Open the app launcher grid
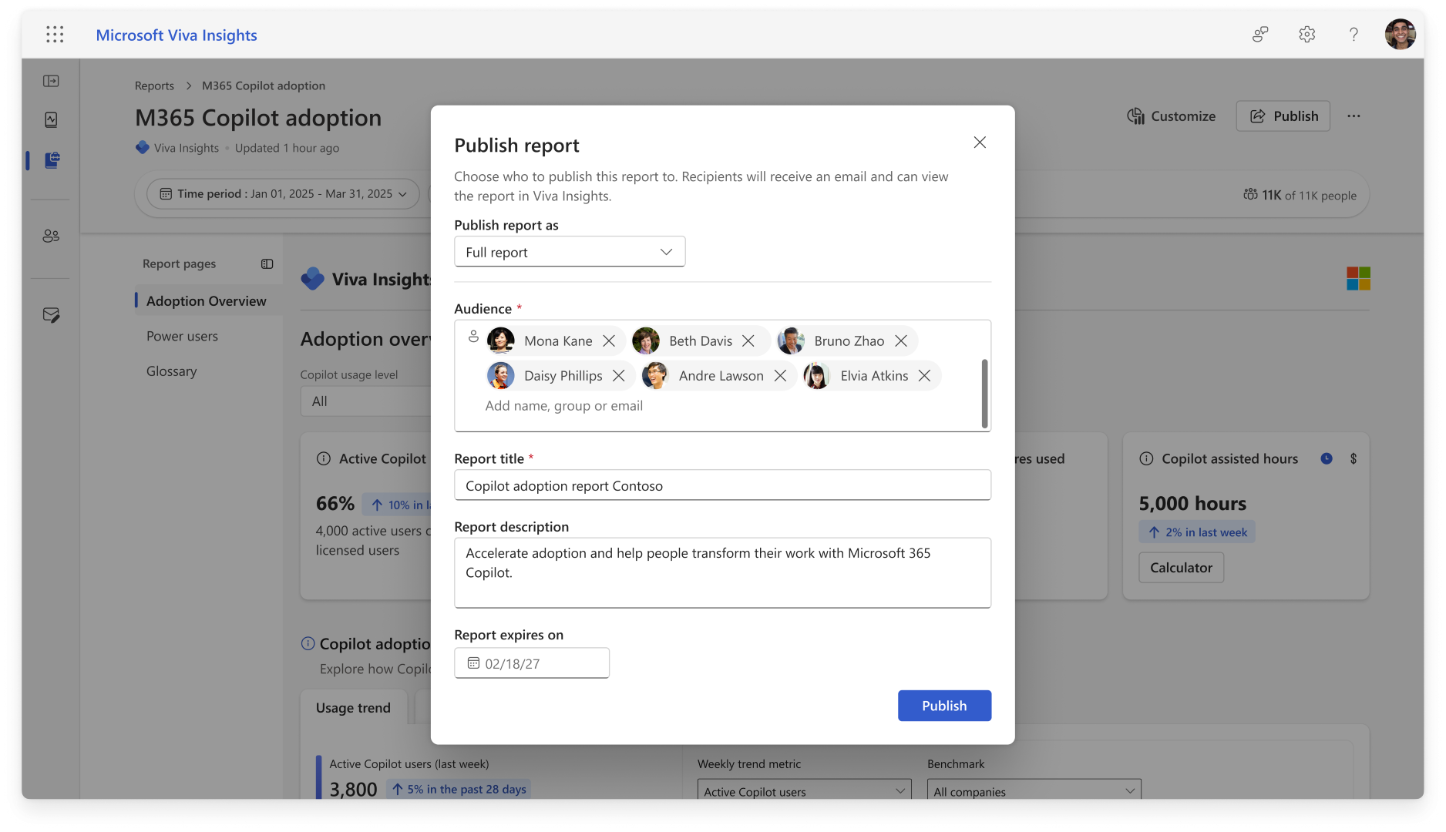The height and width of the screenshot is (832, 1446). [x=55, y=35]
